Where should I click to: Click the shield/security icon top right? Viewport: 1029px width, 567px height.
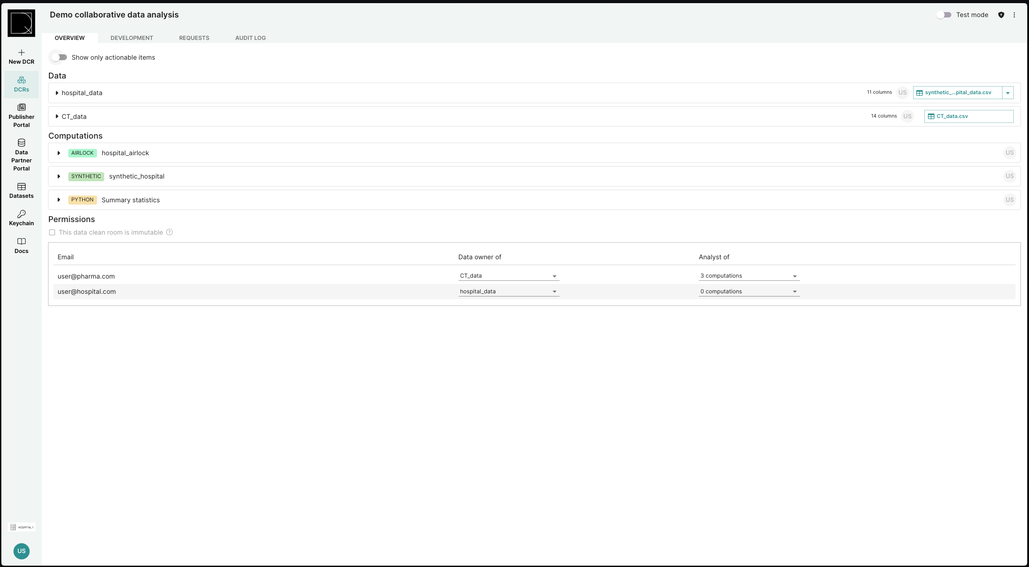[1000, 14]
